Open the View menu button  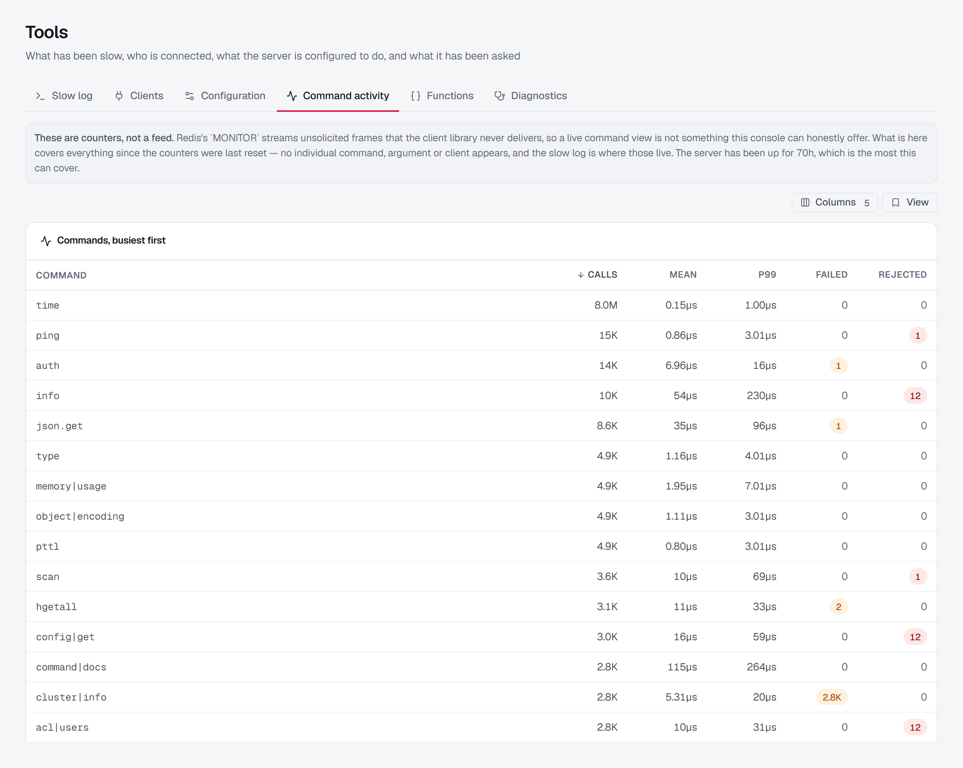(909, 202)
